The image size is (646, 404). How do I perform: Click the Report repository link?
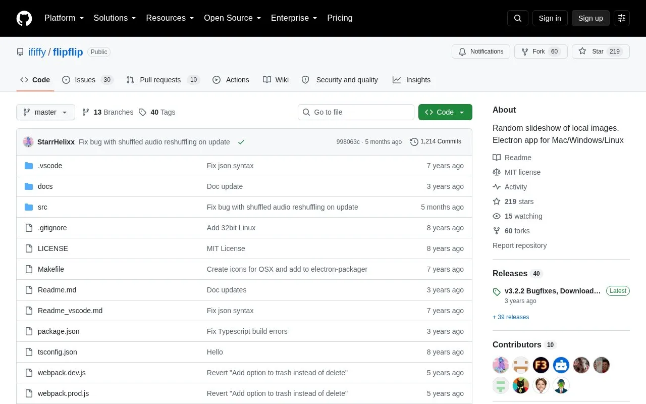[x=519, y=245]
